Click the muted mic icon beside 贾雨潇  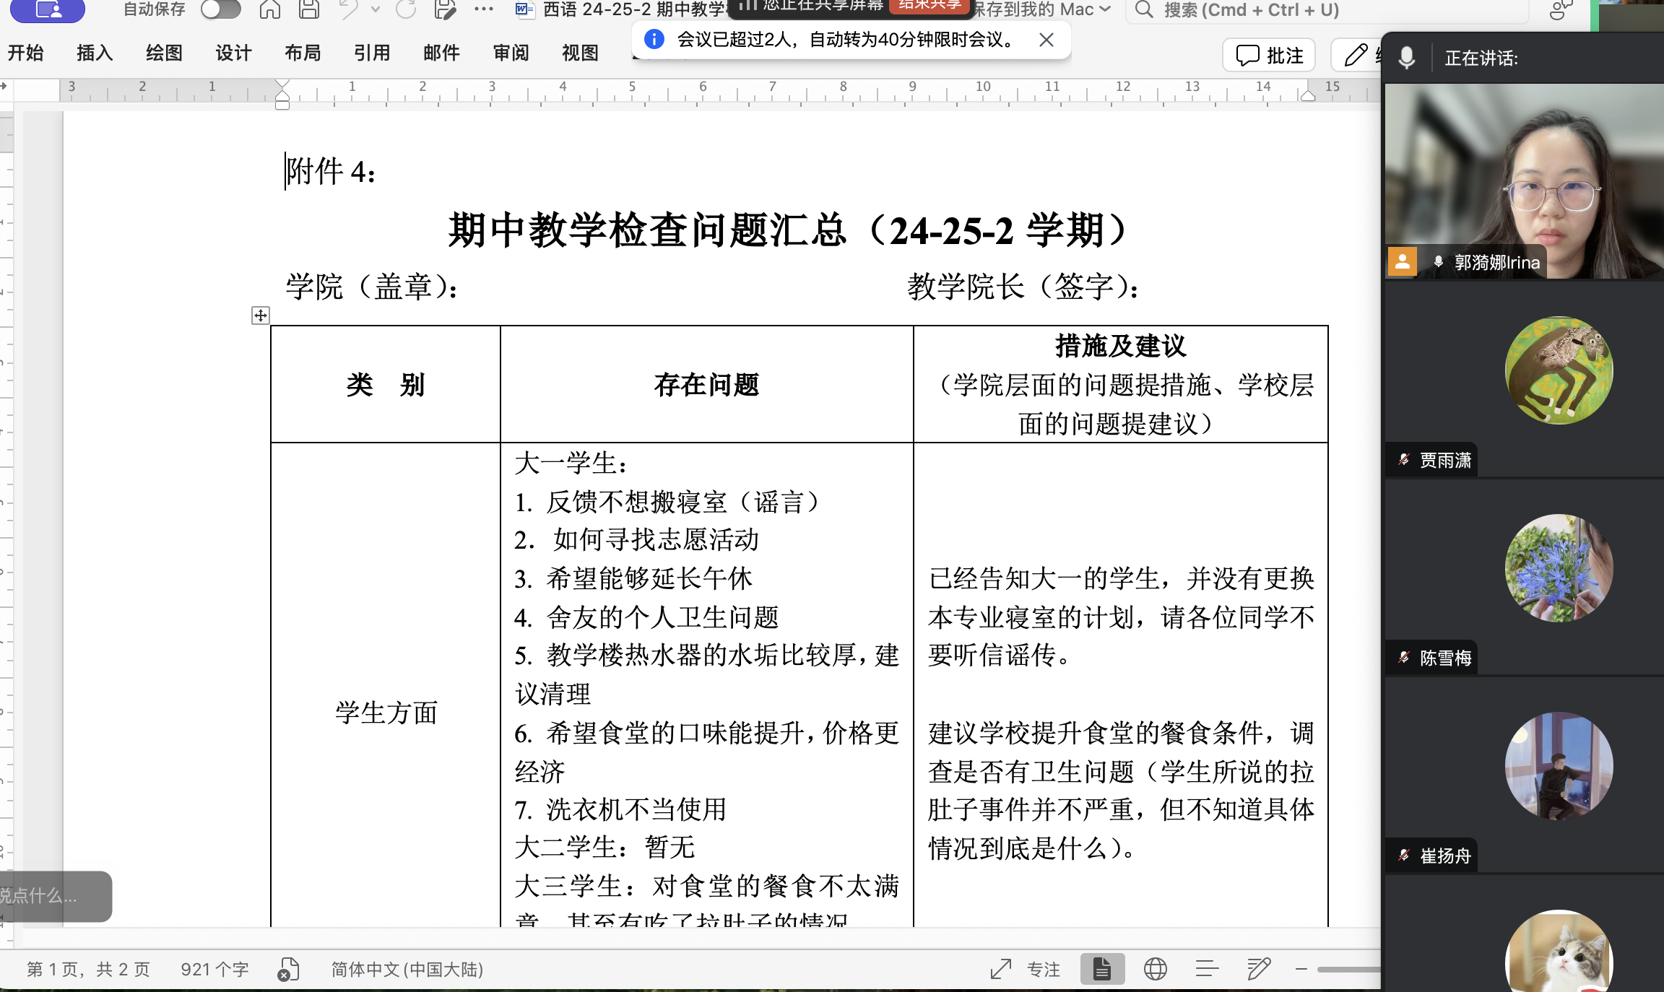[x=1403, y=459]
